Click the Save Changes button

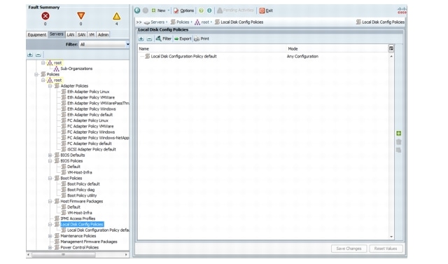[349, 249]
